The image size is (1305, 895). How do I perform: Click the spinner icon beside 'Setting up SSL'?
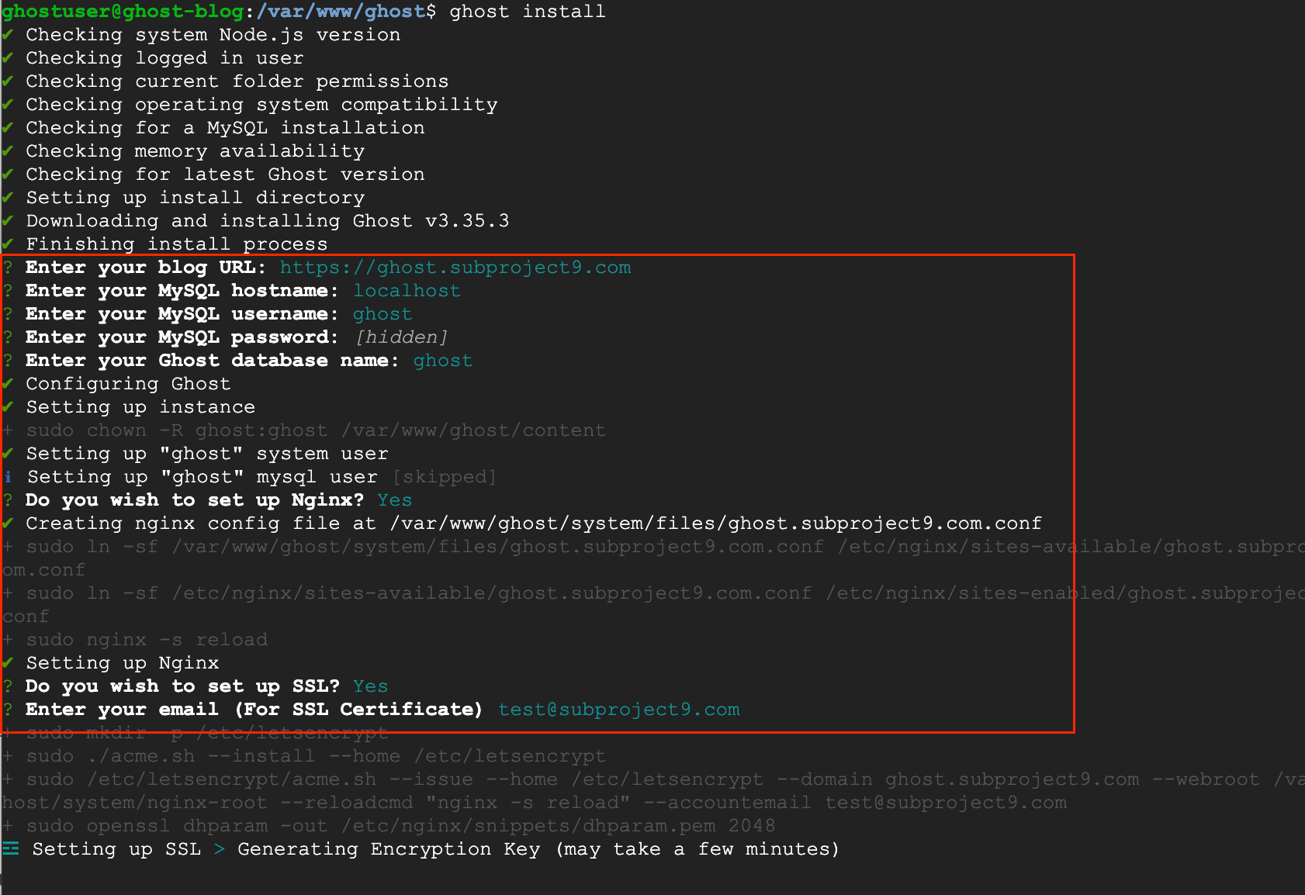tap(10, 848)
